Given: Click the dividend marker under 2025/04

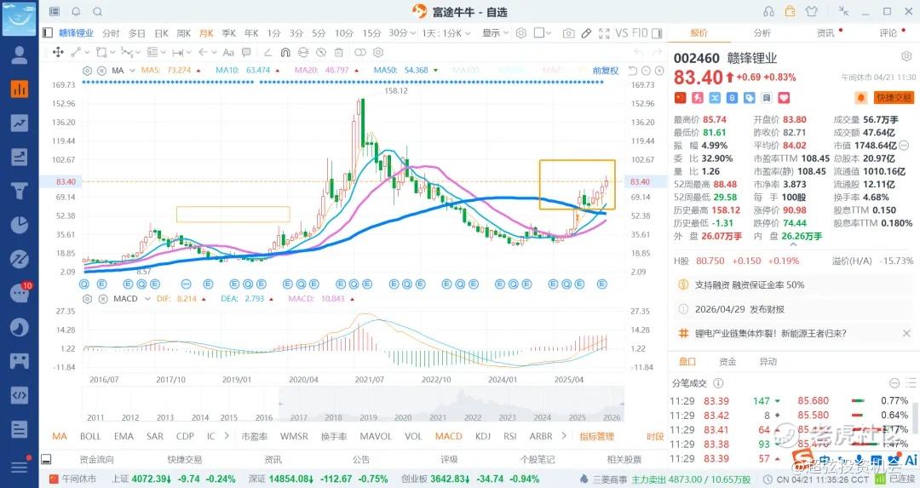Looking at the screenshot, I should pos(566,284).
